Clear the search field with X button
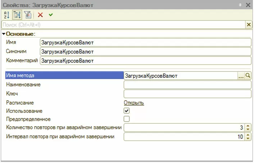 coord(249,25)
